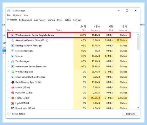Screen dimensions: 147x125
Task: Click the Client Server Runtime Process icon
Action: (x=13, y=77)
